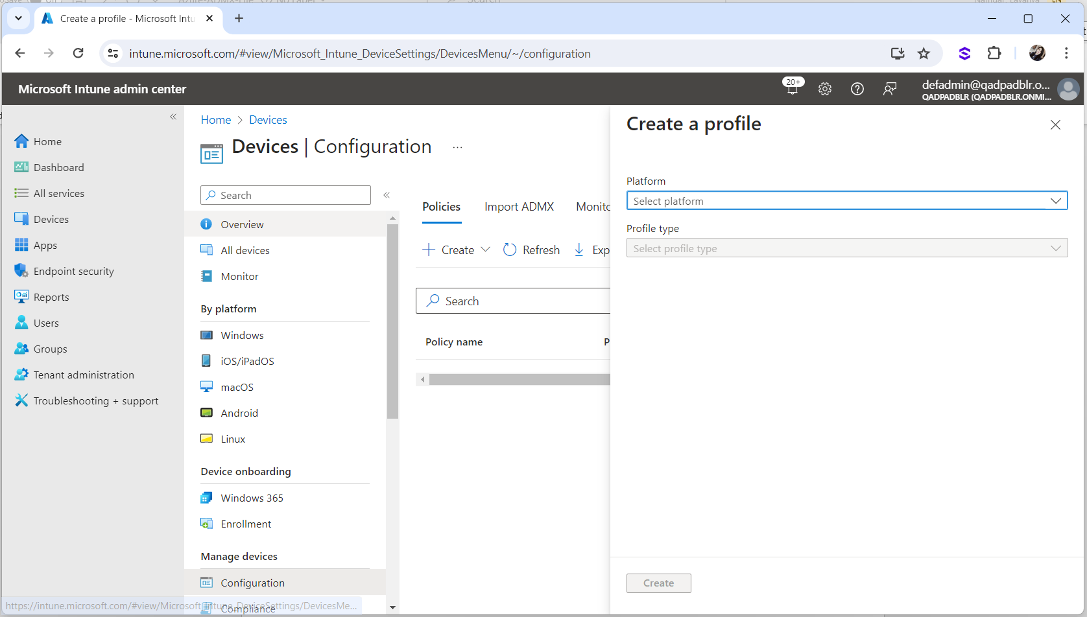This screenshot has height=617, width=1087.
Task: Collapse the Devices menu pane
Action: point(387,195)
